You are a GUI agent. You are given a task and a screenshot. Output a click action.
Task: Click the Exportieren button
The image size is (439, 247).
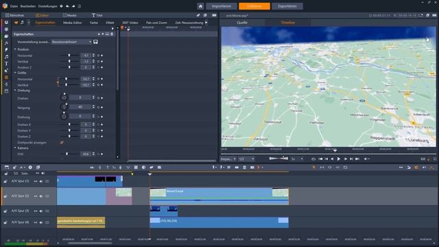point(287,6)
